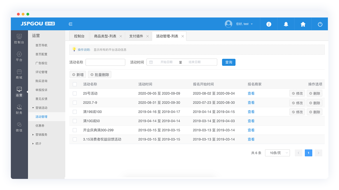Select 优惠券 in the left menu
Image resolution: width=339 pixels, height=190 pixels.
point(40,126)
